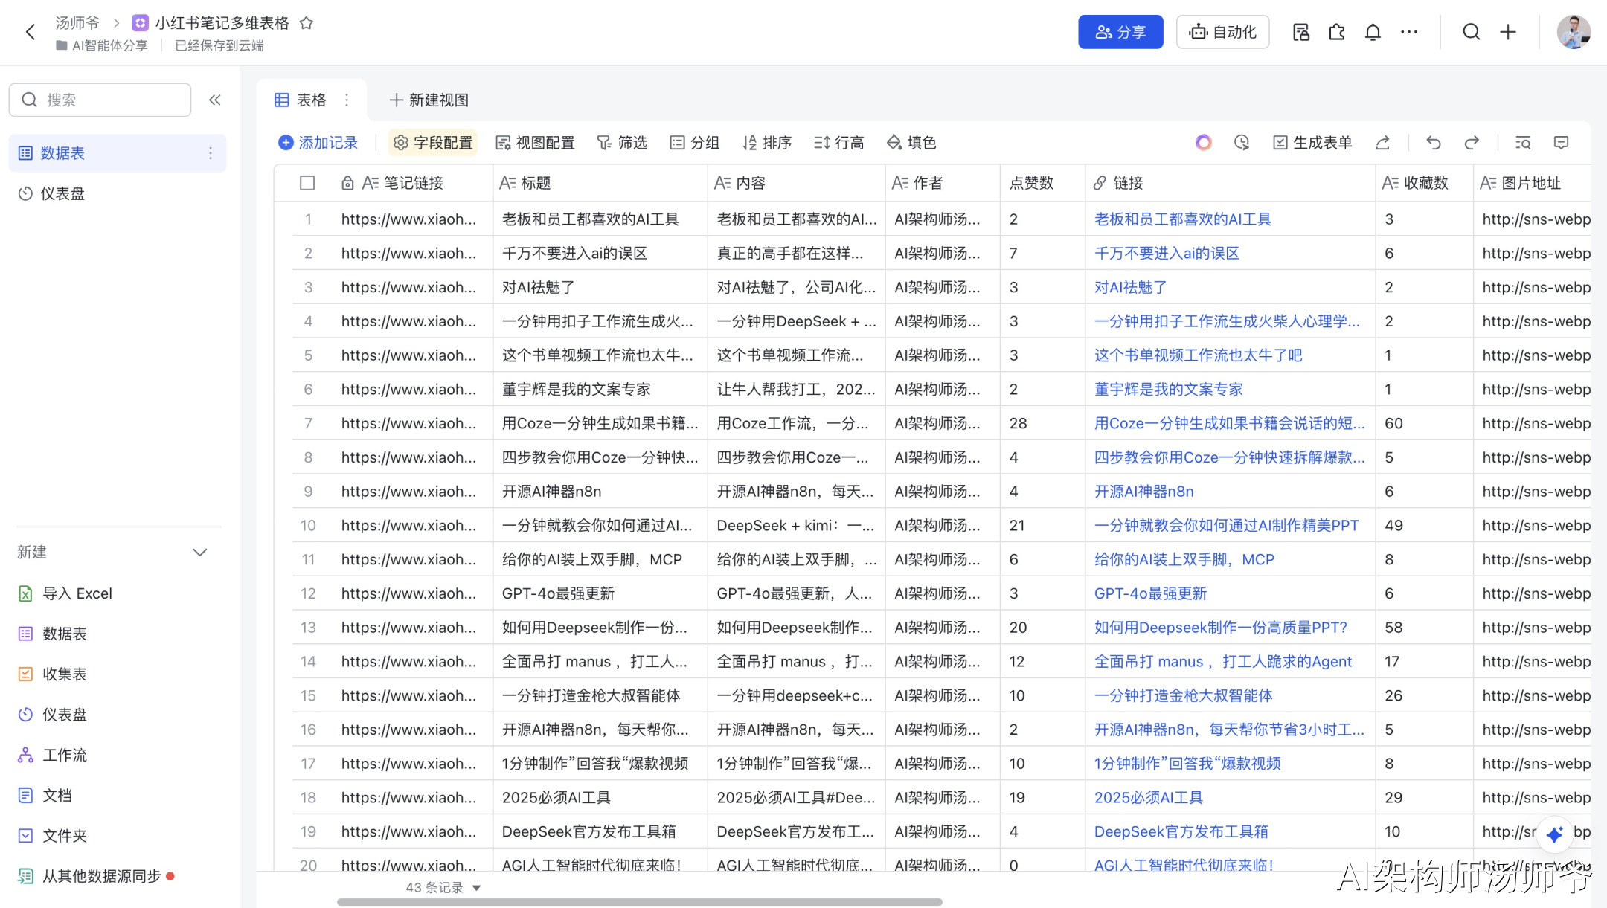Viewport: 1607px width, 908px height.
Task: Open the colorful AI assistant circle icon
Action: click(1203, 143)
